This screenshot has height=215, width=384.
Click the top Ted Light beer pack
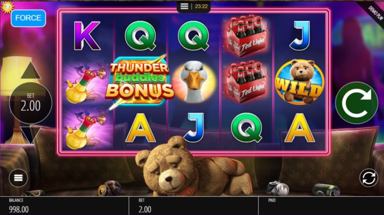(246, 35)
